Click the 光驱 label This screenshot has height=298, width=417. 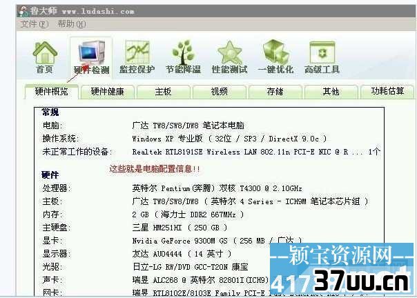(x=52, y=267)
